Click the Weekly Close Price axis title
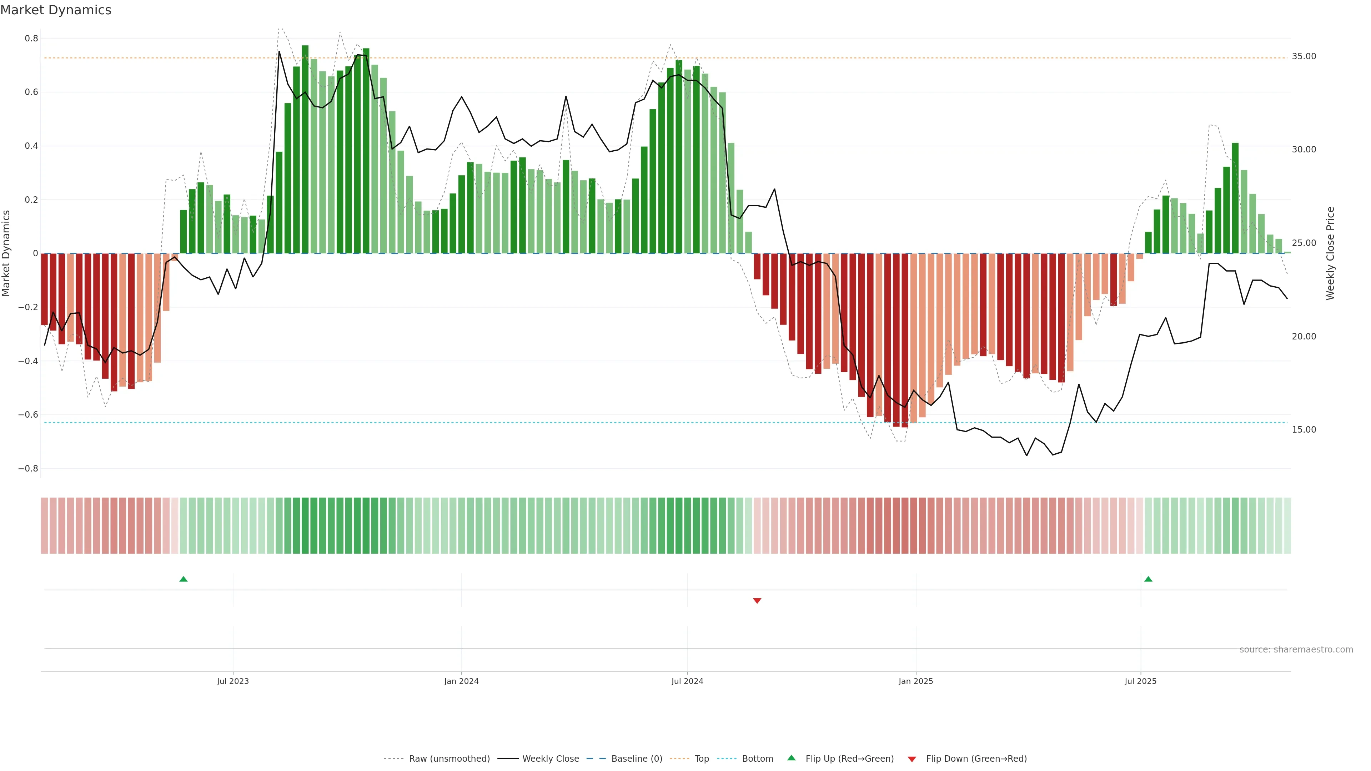Screen dimensions: 1371x771 point(1331,253)
